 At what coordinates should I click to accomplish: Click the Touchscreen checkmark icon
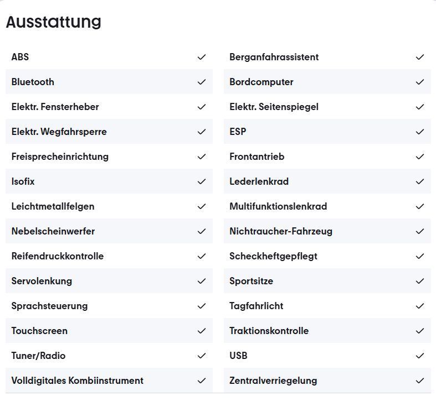202,331
